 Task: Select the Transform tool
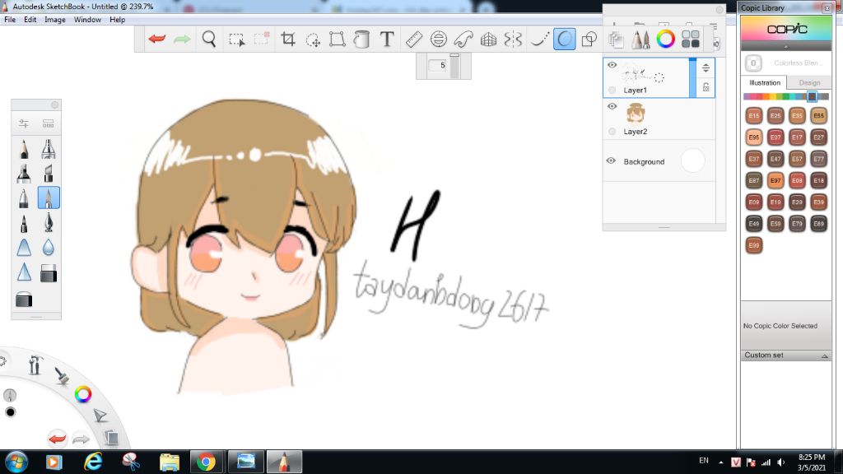tap(337, 39)
